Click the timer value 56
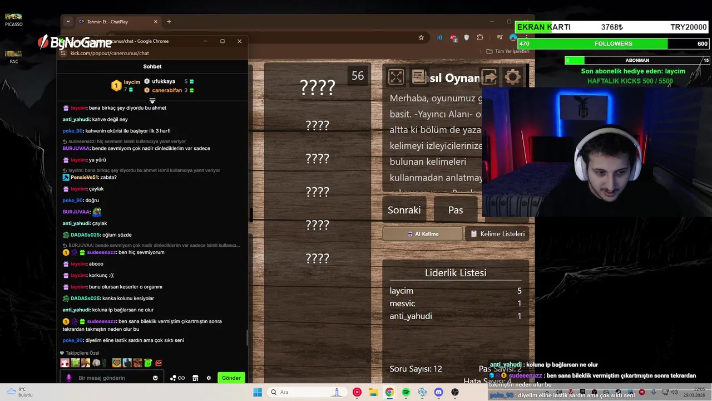The height and width of the screenshot is (401, 712). tap(358, 76)
